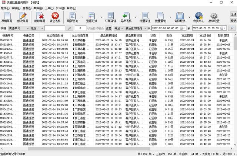The image size is (237, 156).
Task: Open the 最后查询时间 dropdown
Action: pyautogui.click(x=136, y=28)
